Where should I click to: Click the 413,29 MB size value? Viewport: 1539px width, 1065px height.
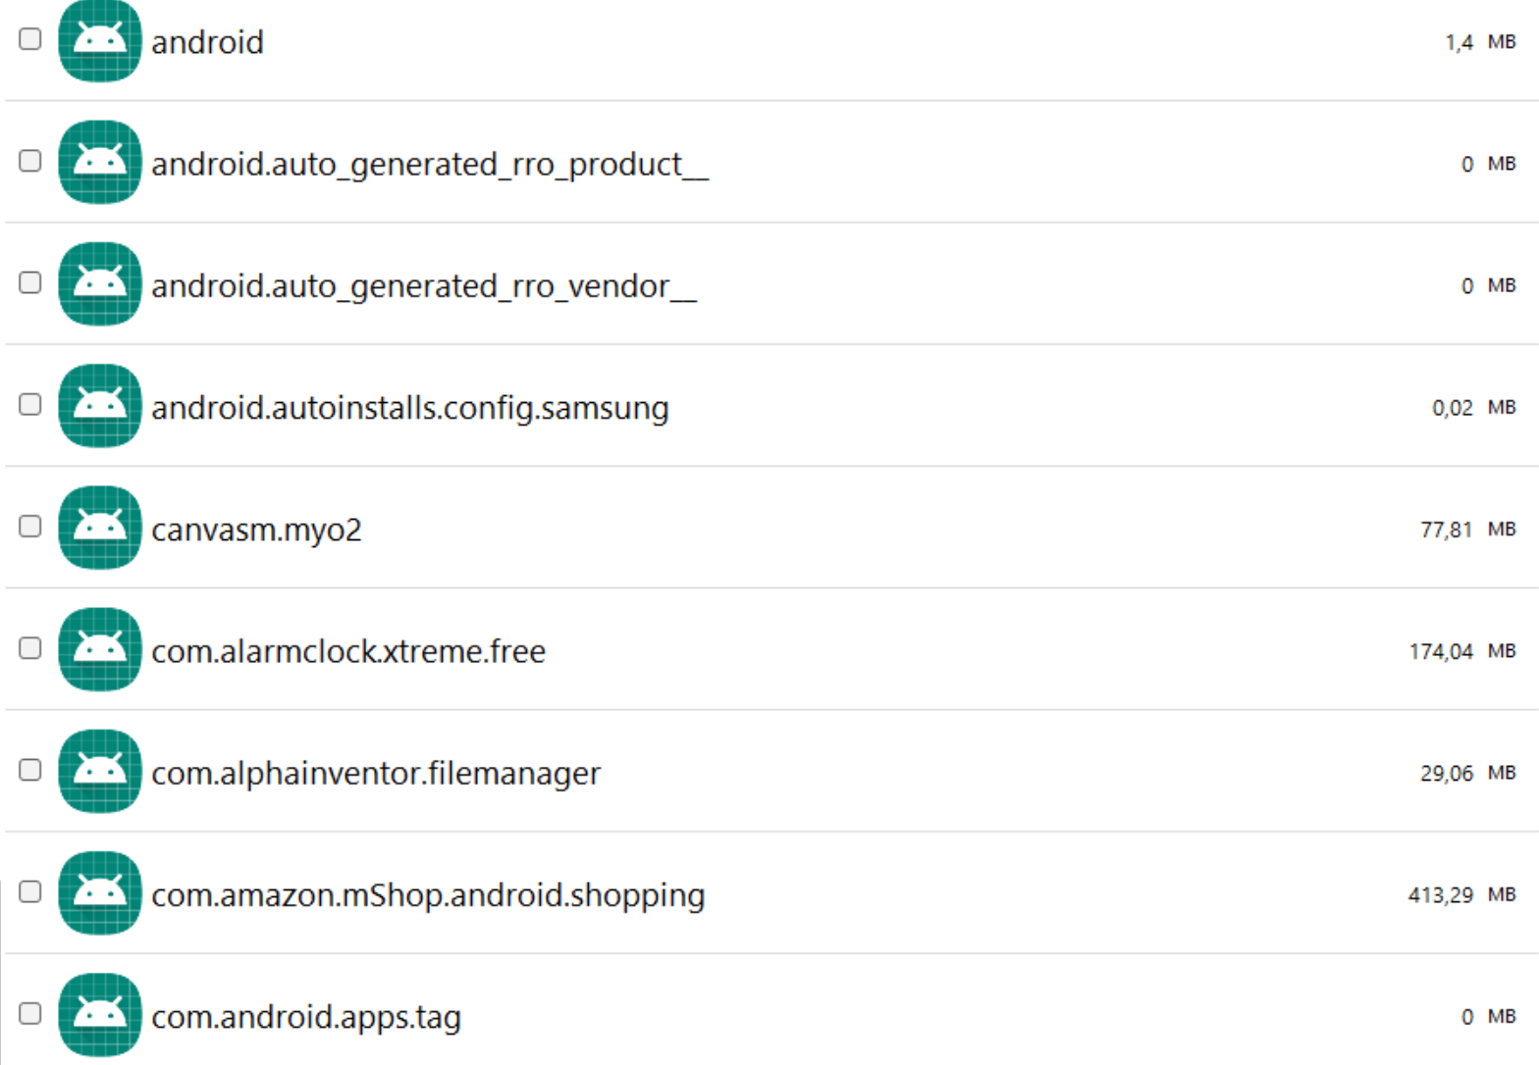pyautogui.click(x=1461, y=894)
